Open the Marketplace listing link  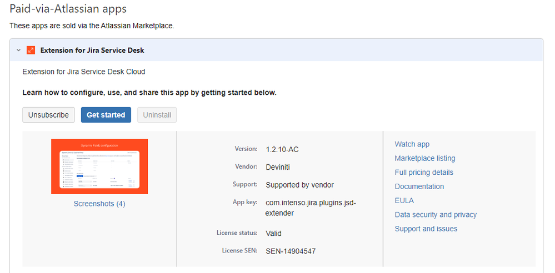coord(425,159)
